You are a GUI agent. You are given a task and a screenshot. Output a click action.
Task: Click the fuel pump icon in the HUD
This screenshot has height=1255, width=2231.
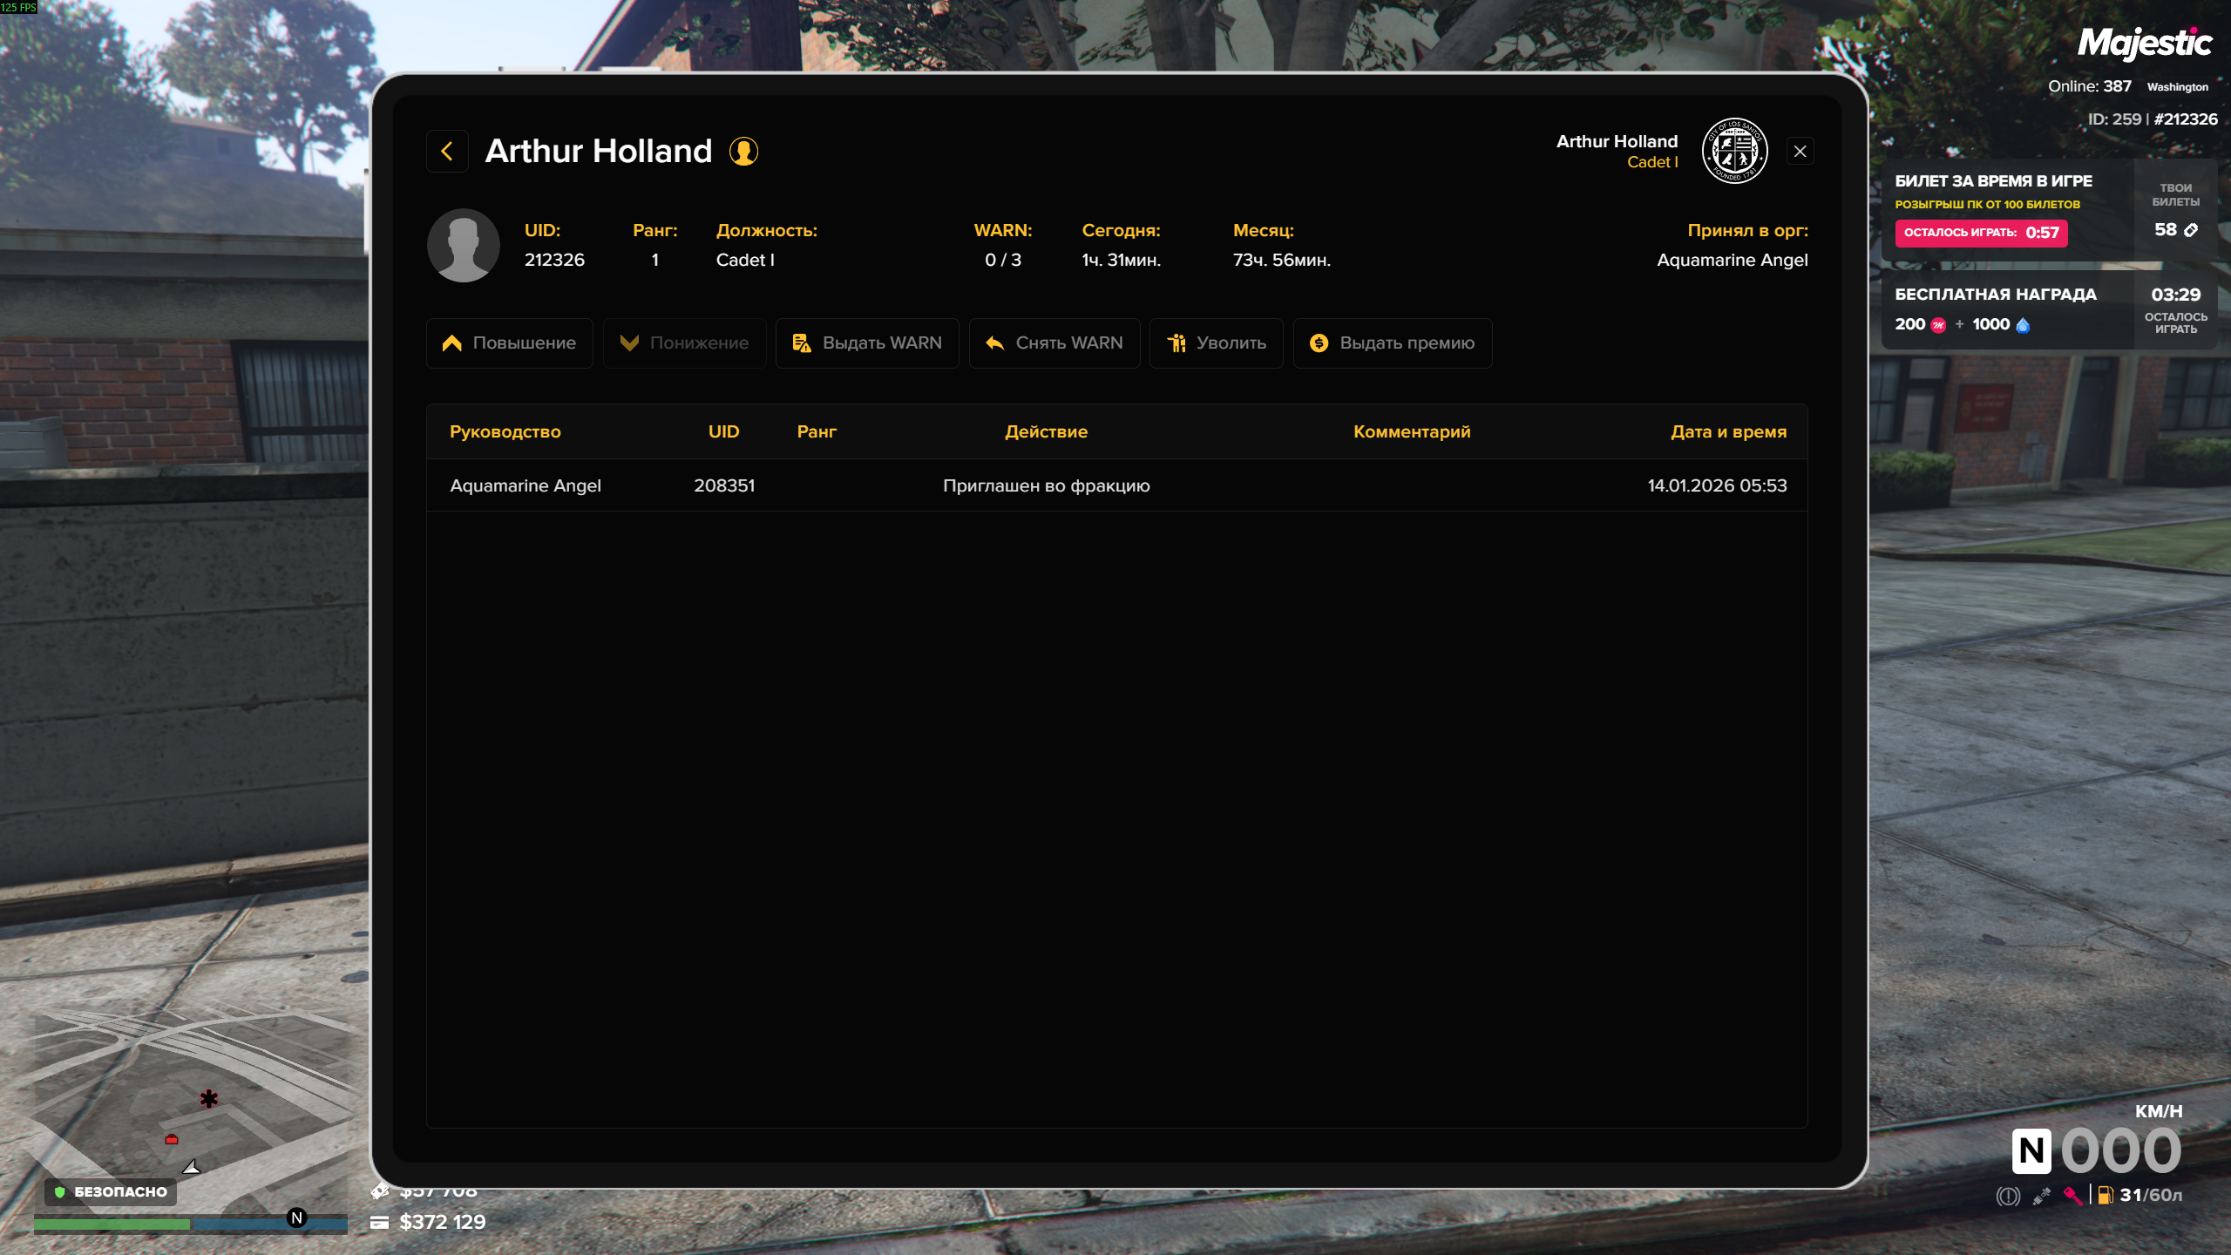click(2106, 1195)
